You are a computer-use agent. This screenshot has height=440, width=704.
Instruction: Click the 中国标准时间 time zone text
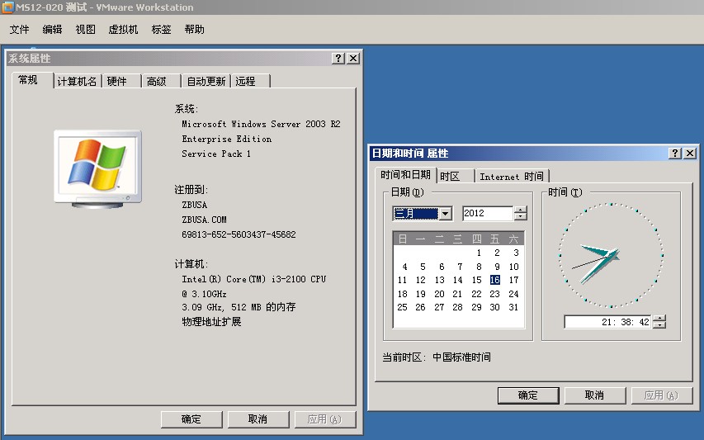461,357
